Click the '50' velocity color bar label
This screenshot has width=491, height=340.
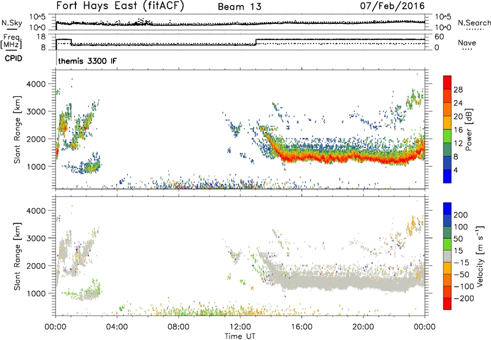click(458, 239)
